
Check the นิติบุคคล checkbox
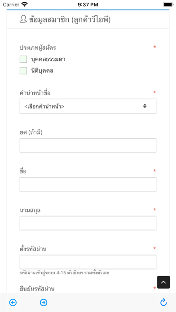pyautogui.click(x=23, y=71)
